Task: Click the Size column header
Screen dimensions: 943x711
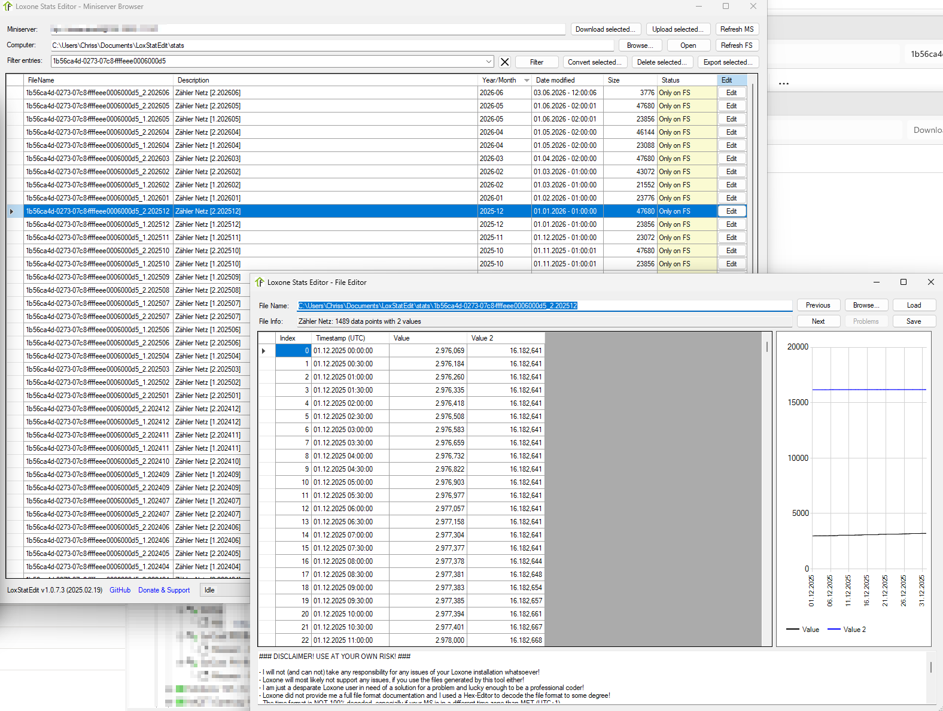Action: point(631,80)
